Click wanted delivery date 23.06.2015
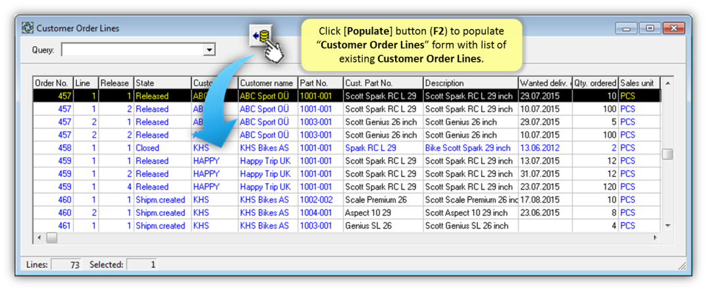The image size is (707, 291). (545, 213)
